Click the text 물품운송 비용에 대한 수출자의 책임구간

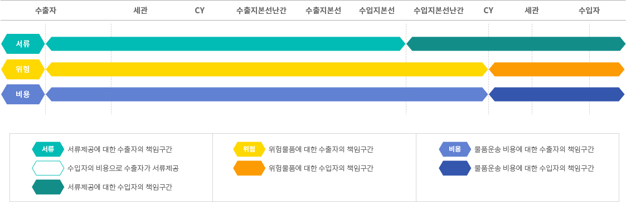[x=534, y=149]
